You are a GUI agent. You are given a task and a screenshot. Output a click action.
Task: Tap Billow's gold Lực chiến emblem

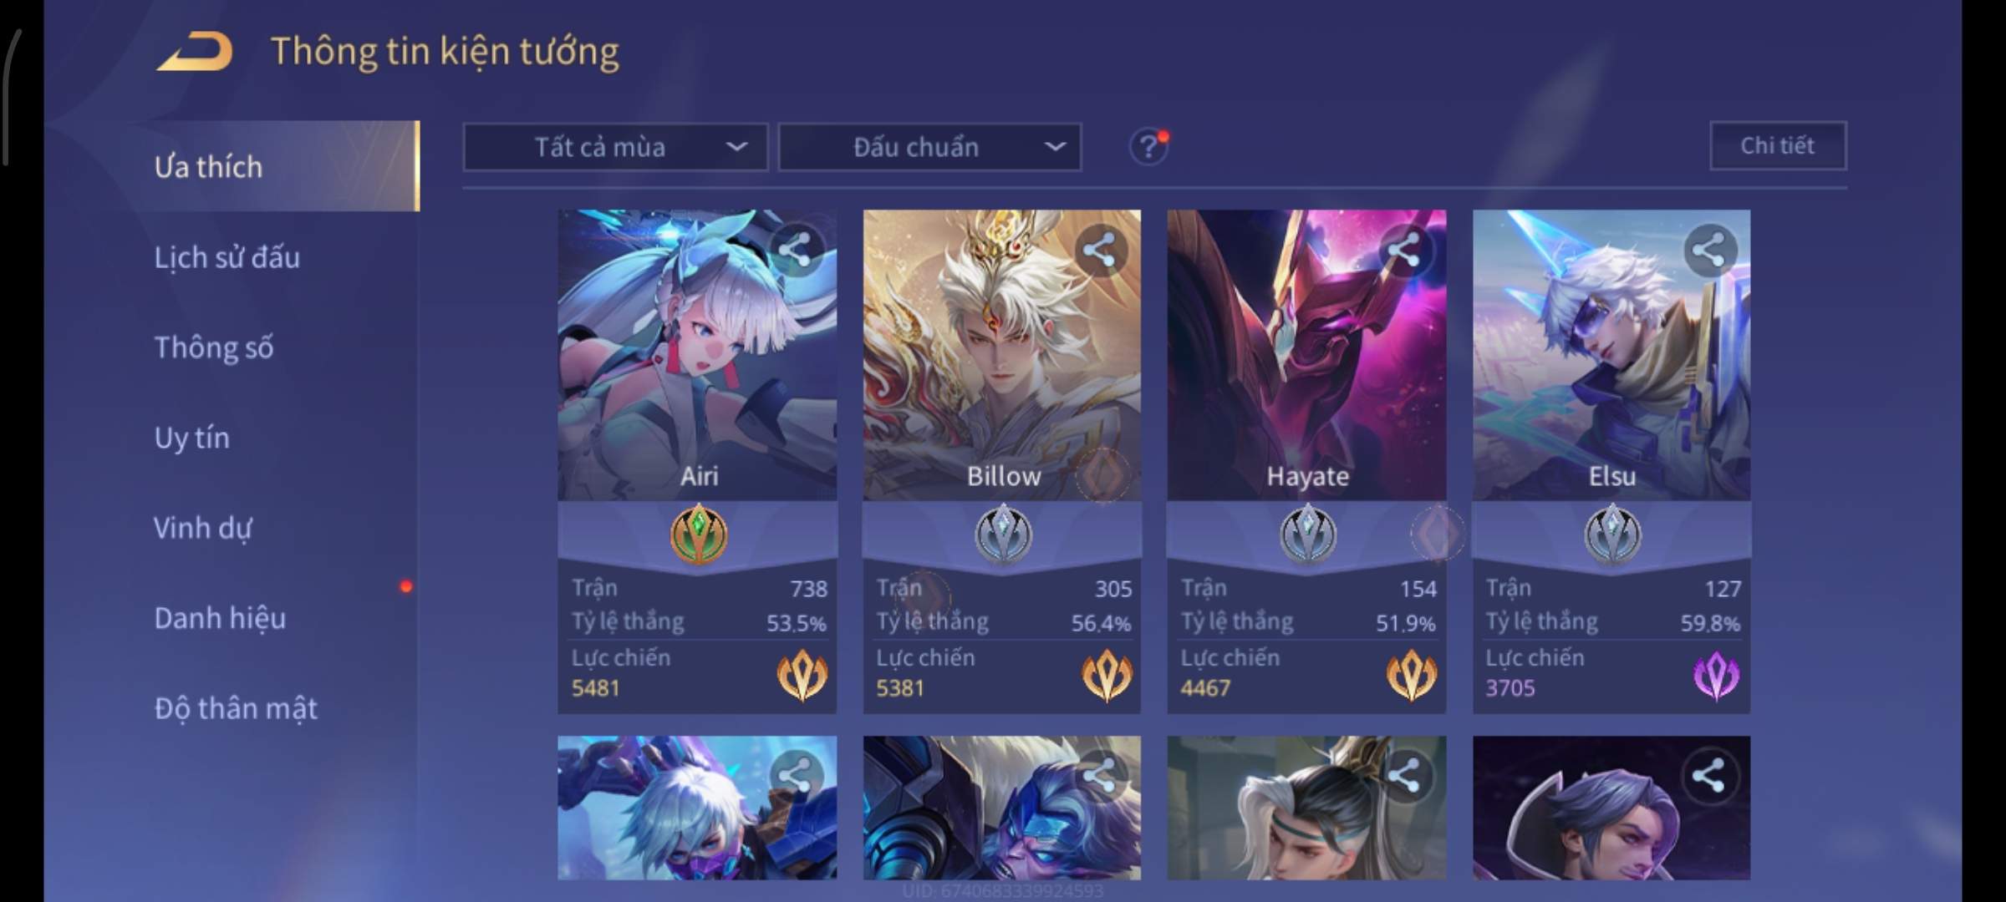pyautogui.click(x=1107, y=676)
